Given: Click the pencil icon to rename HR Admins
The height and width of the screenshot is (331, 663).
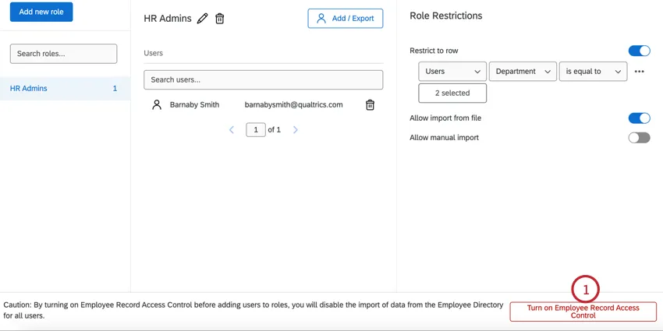Looking at the screenshot, I should click(x=203, y=19).
